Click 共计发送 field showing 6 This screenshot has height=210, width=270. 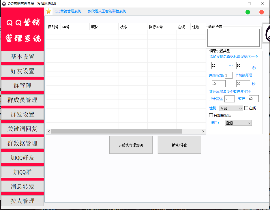point(230,99)
